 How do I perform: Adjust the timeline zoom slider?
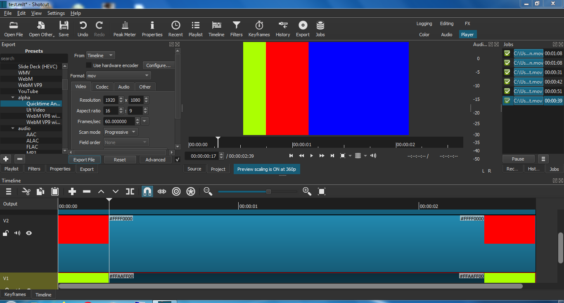(x=268, y=191)
